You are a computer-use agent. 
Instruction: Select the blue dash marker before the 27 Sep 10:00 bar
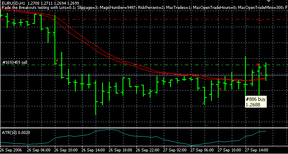(x=213, y=89)
